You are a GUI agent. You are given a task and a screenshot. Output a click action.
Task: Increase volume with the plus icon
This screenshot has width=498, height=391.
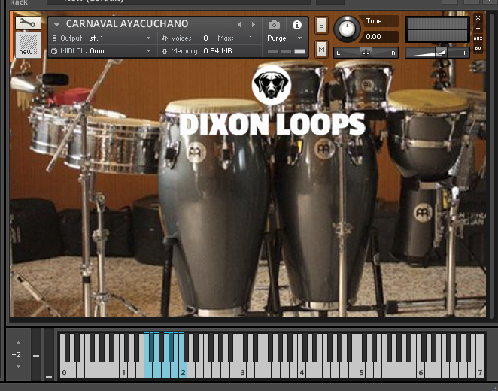[464, 53]
